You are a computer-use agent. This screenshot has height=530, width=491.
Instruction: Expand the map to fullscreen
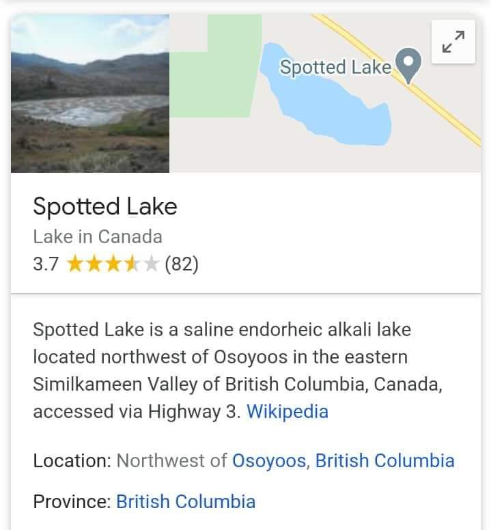click(x=453, y=42)
